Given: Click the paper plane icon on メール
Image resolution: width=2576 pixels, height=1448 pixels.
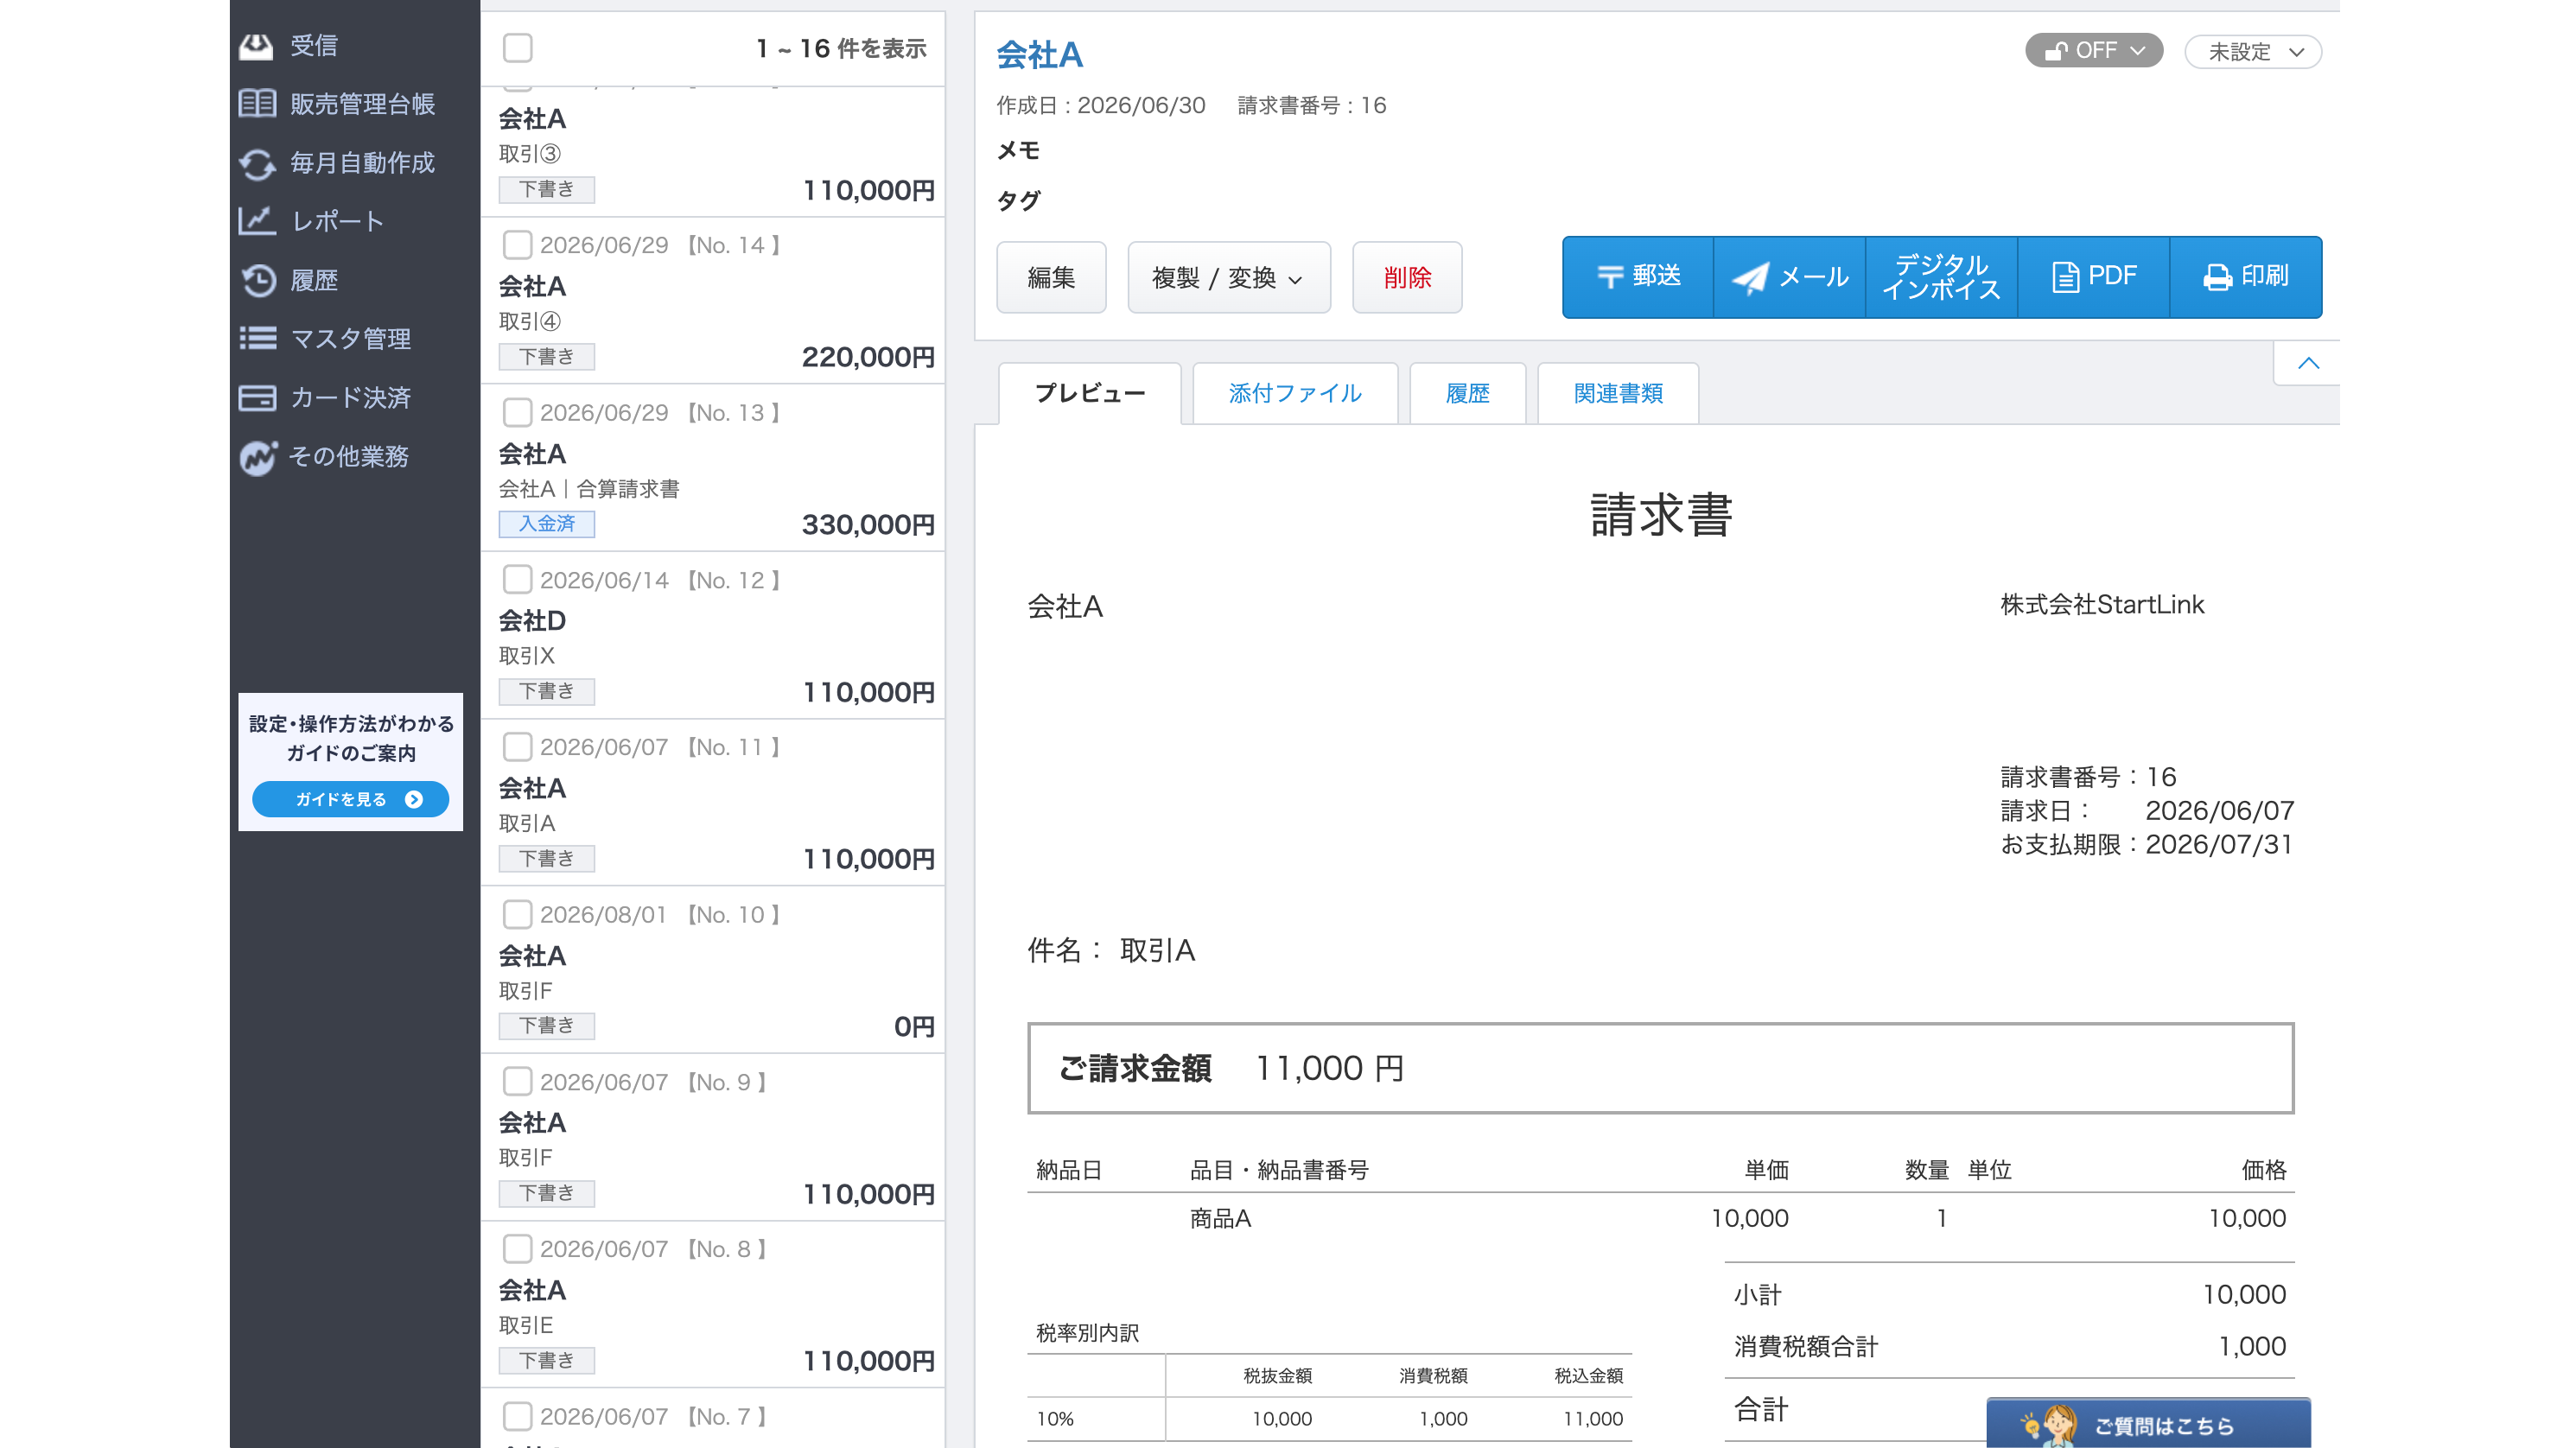Looking at the screenshot, I should (x=1750, y=277).
